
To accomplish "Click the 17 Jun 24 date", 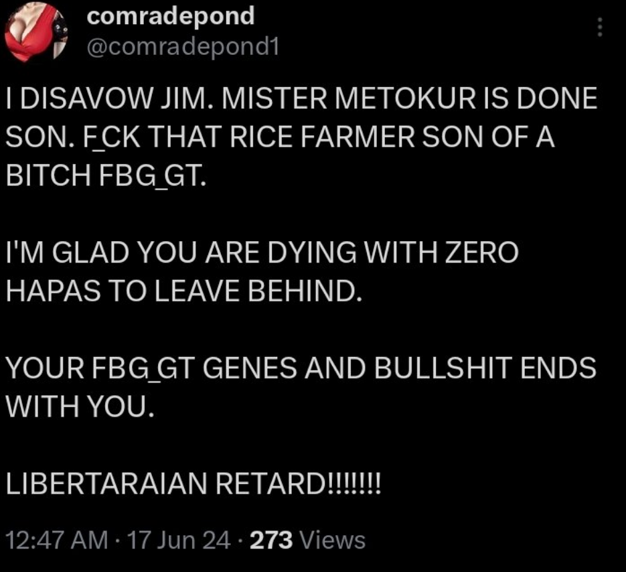I will point(179,540).
